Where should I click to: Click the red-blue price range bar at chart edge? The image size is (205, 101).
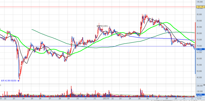pos(195,48)
